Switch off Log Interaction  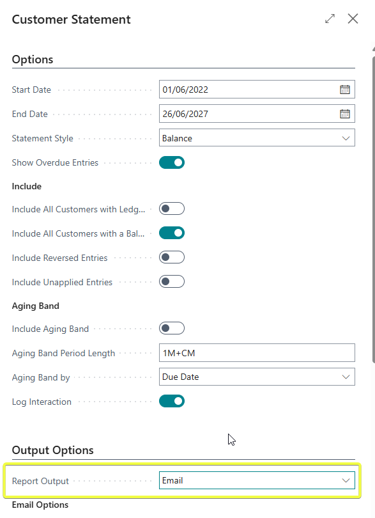click(x=172, y=402)
